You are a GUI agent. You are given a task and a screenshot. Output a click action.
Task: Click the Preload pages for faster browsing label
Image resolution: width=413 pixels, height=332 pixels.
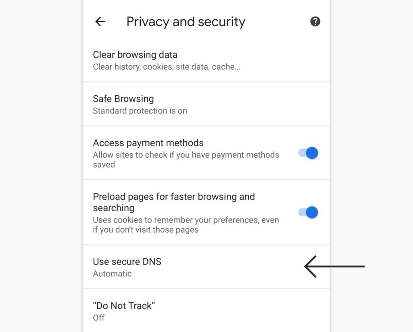click(174, 197)
